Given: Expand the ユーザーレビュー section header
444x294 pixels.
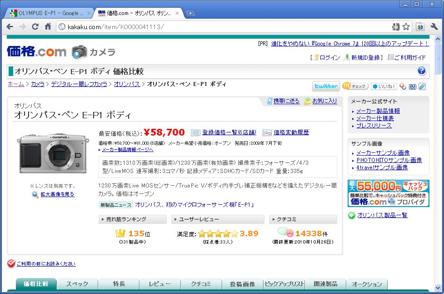Looking at the screenshot, I should pos(218,219).
